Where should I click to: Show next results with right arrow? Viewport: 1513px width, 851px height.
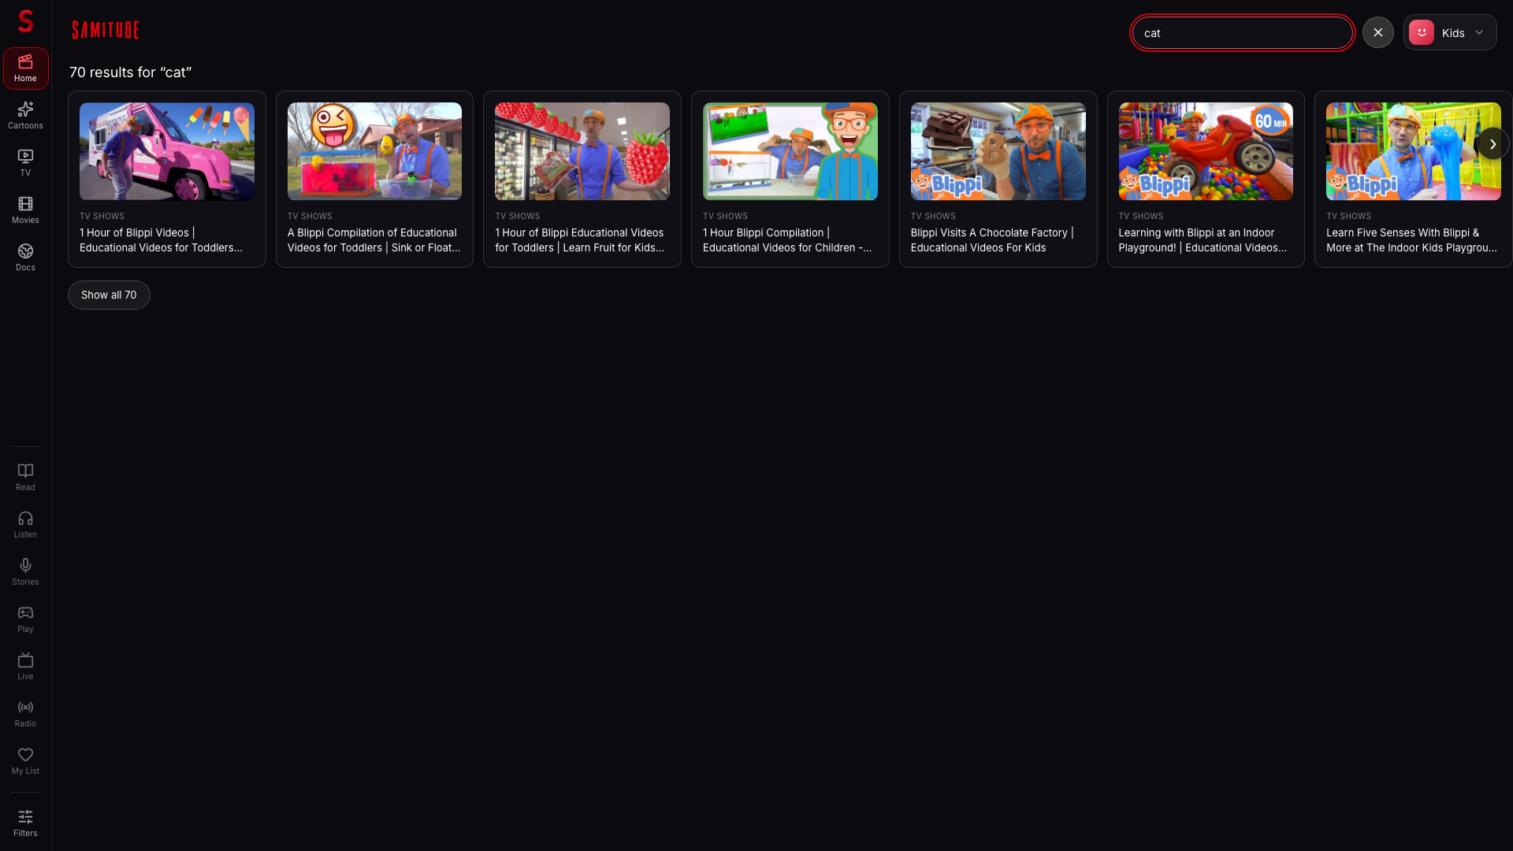click(1493, 144)
